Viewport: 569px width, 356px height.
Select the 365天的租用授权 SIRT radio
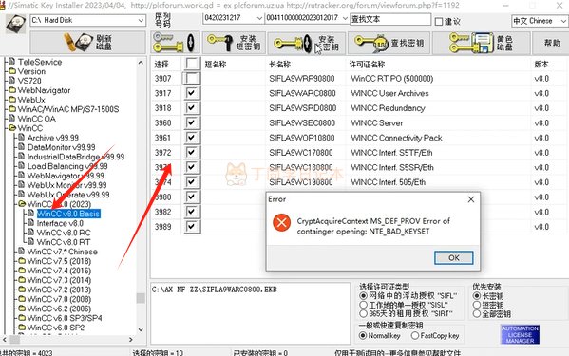[x=363, y=313]
